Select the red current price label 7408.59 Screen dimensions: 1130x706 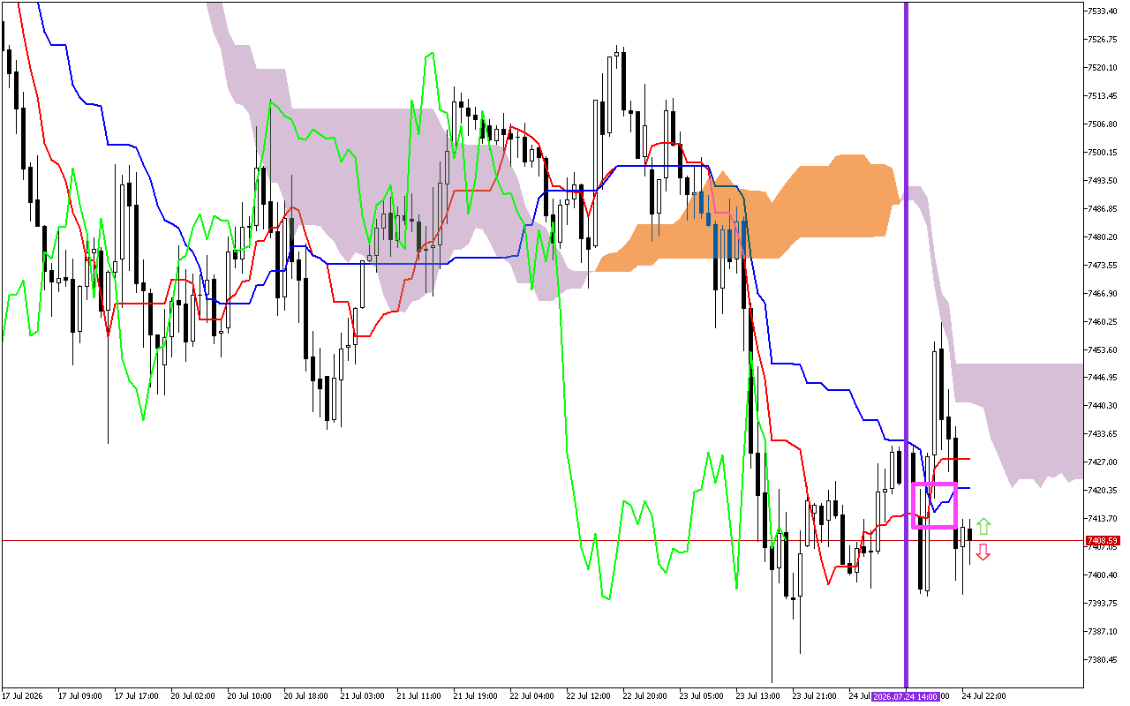pyautogui.click(x=1104, y=540)
